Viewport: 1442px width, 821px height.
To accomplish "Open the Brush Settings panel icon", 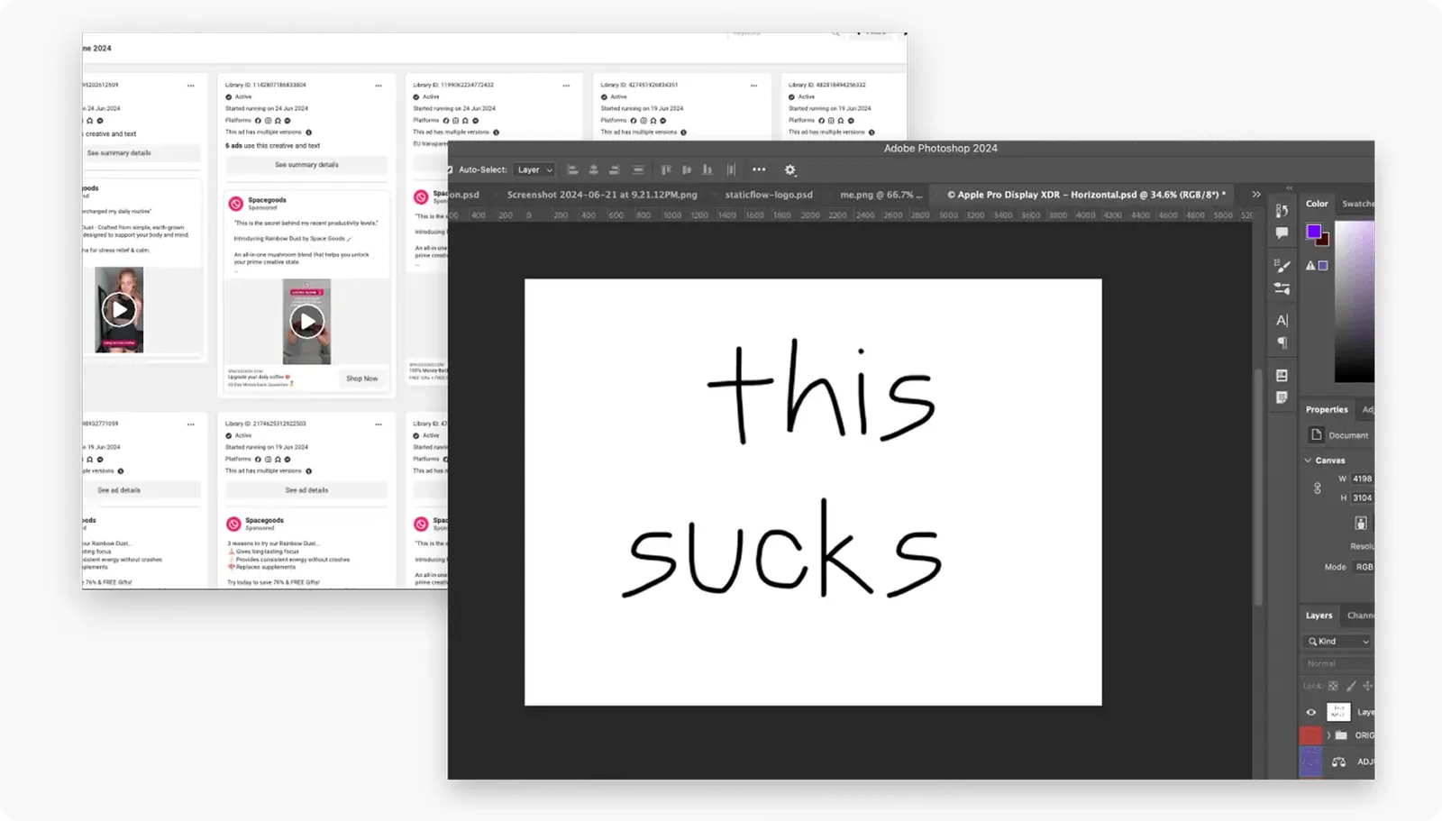I will click(1282, 266).
